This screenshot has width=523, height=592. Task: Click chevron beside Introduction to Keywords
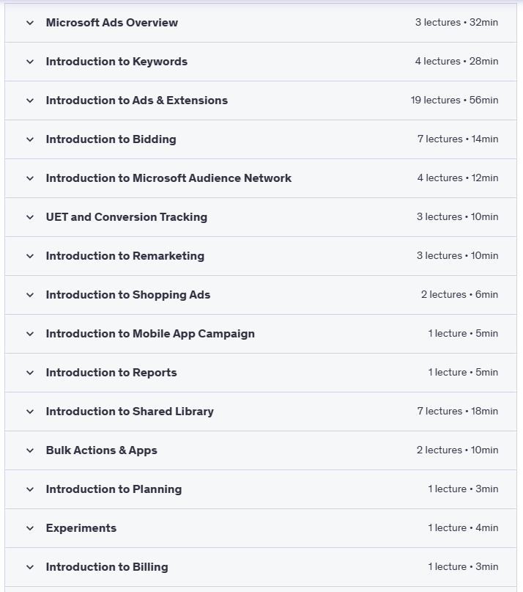point(30,62)
